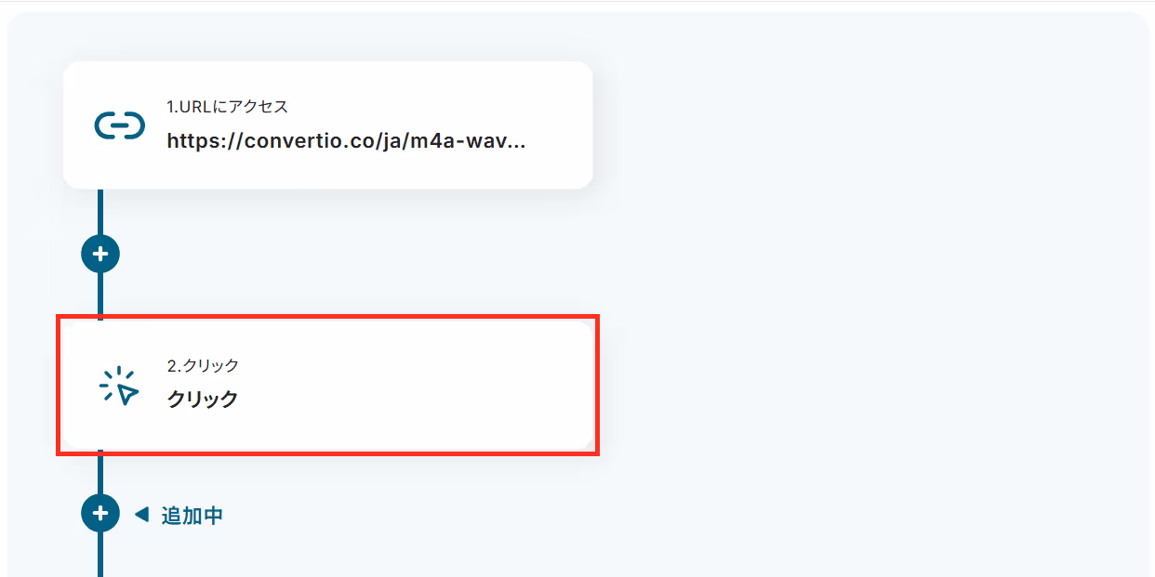Click the connector between step 2 and lower plus
1155x577 pixels.
tap(100, 475)
